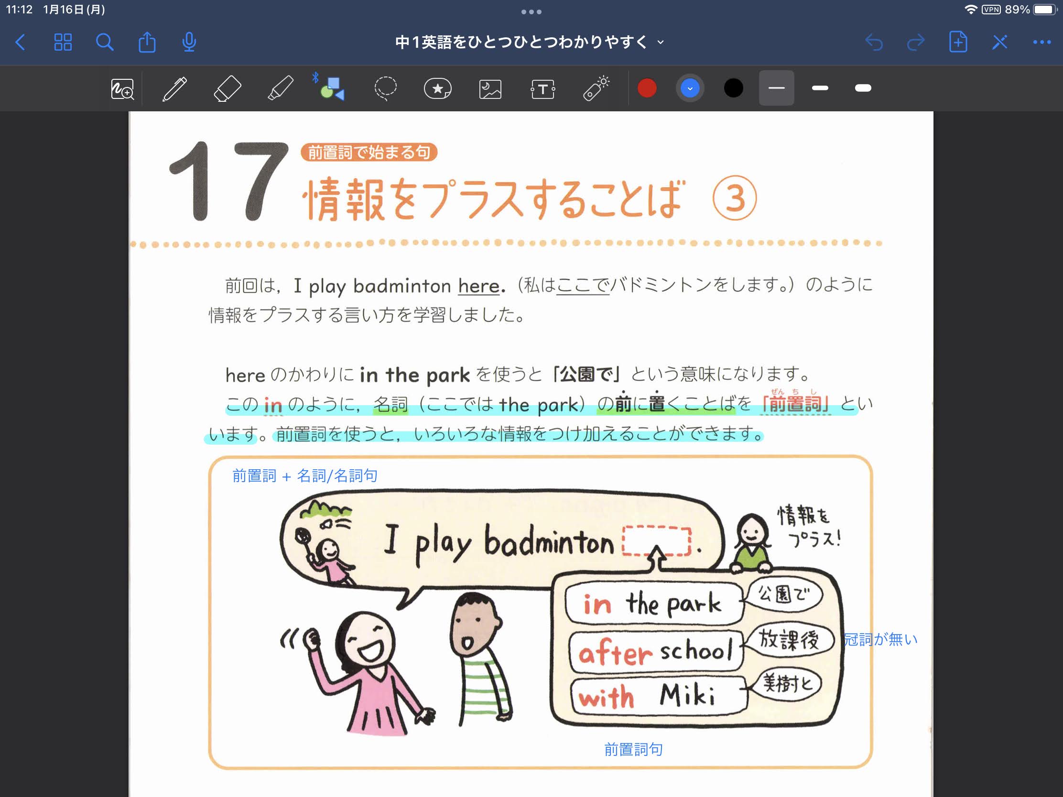Select the red color swatch

pos(647,88)
